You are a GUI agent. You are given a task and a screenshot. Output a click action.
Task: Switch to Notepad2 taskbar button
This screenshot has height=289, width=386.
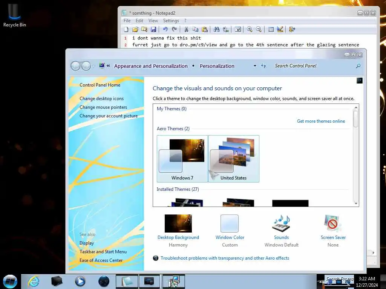[x=127, y=281]
